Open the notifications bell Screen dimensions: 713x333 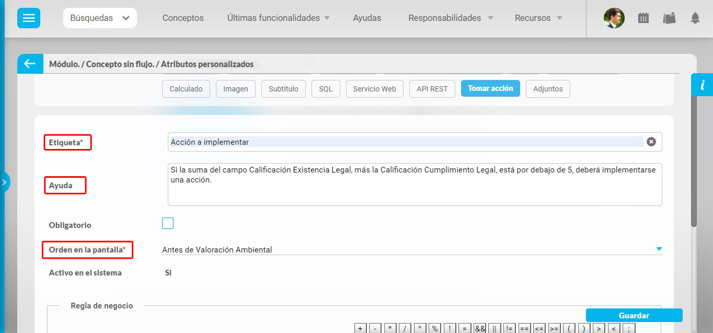pyautogui.click(x=695, y=18)
